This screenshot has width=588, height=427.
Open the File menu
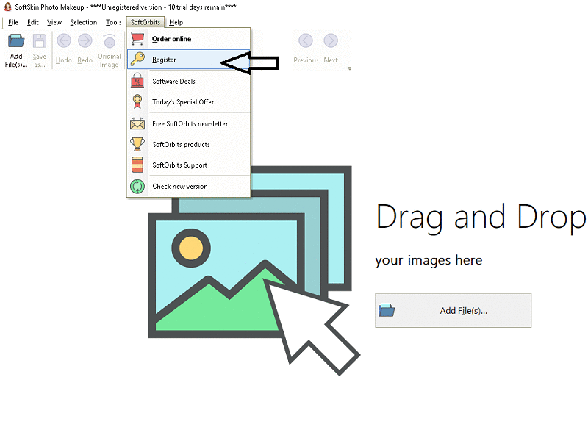(x=13, y=22)
